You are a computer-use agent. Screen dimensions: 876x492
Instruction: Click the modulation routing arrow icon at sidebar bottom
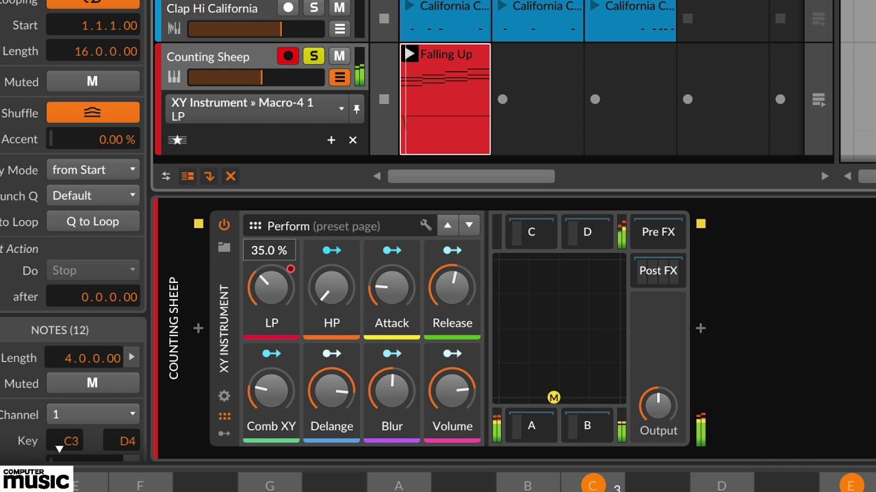224,433
